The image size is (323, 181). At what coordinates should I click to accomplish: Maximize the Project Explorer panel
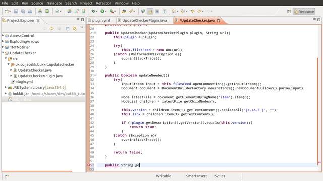83,20
